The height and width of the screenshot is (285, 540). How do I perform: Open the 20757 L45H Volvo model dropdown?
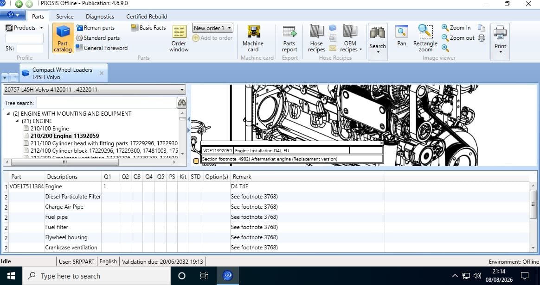tap(94, 90)
